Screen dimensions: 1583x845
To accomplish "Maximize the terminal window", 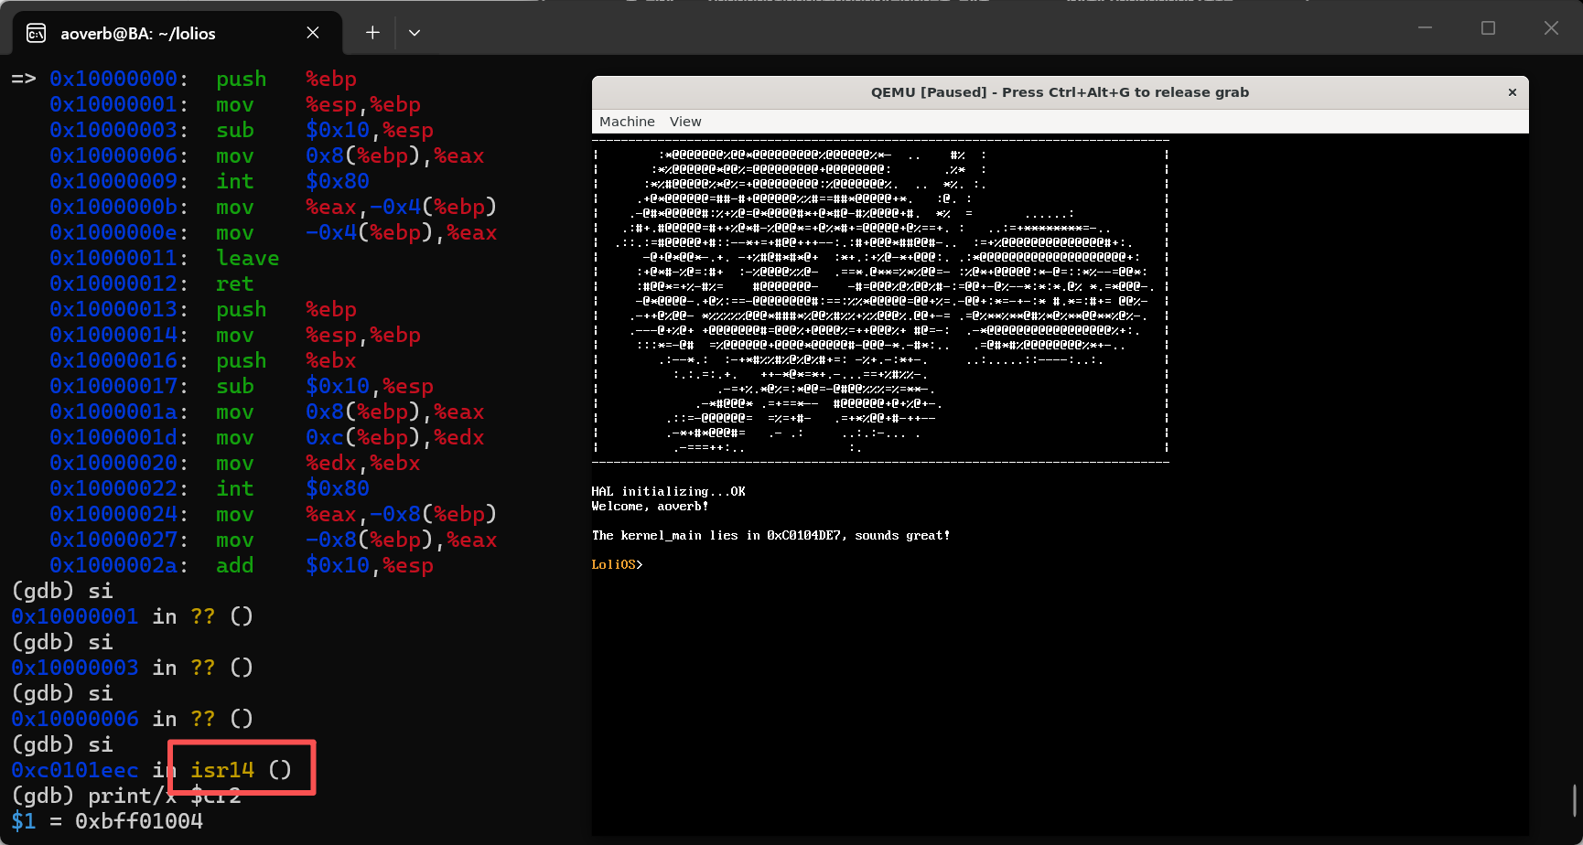I will click(1488, 28).
